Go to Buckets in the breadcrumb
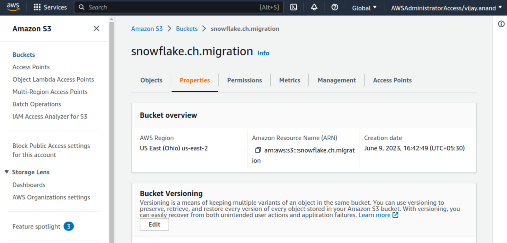Screen dimensions: 507x243 point(187,29)
